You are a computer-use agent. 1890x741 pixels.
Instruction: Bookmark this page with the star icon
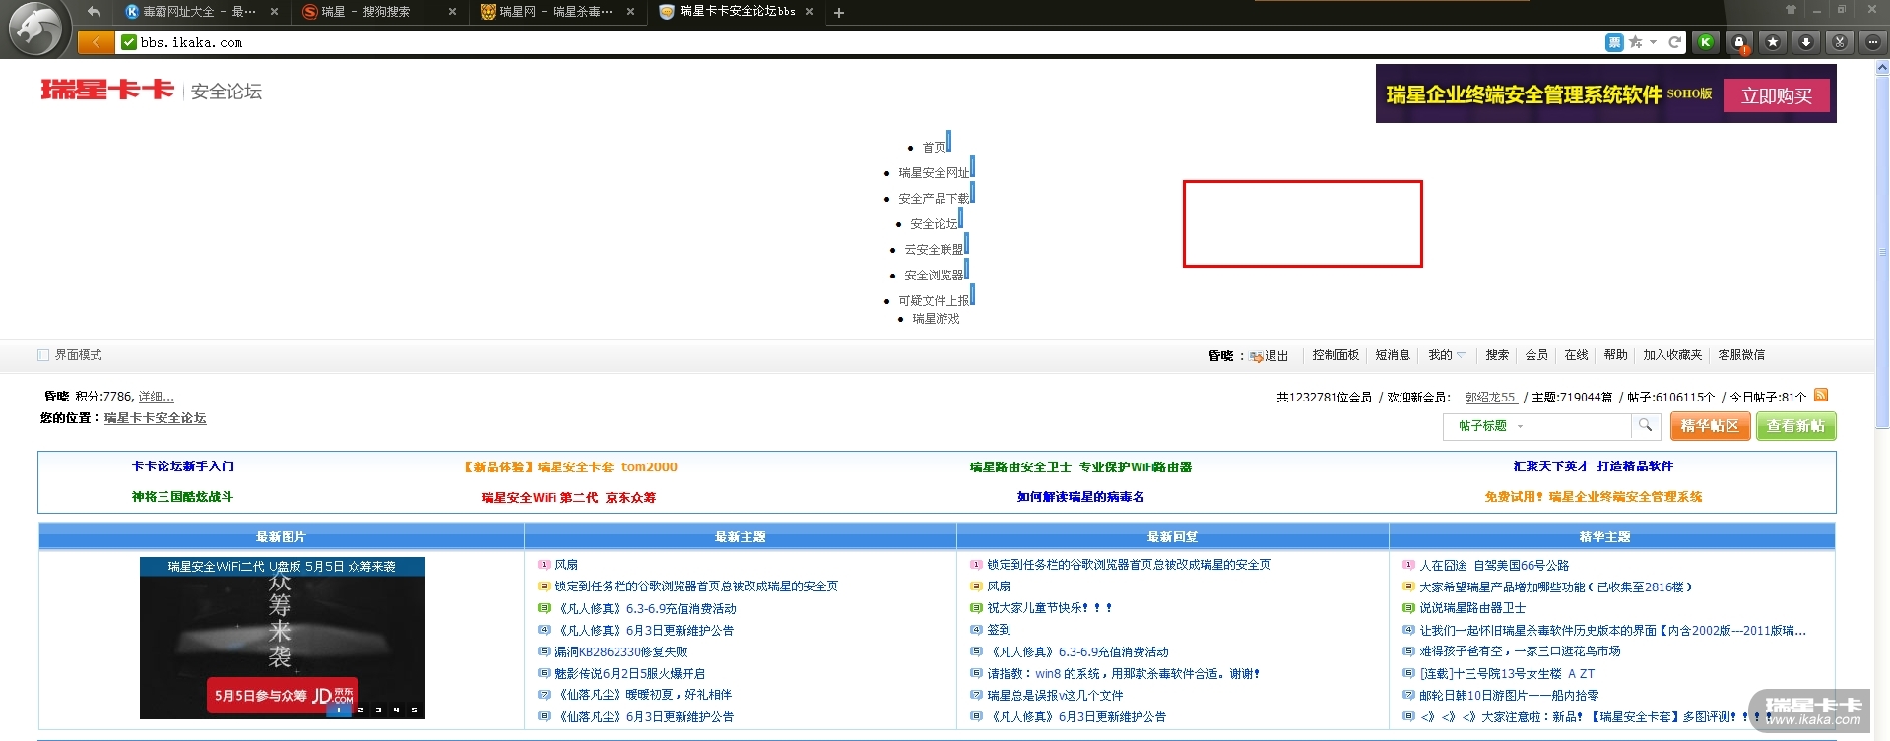[x=1635, y=42]
